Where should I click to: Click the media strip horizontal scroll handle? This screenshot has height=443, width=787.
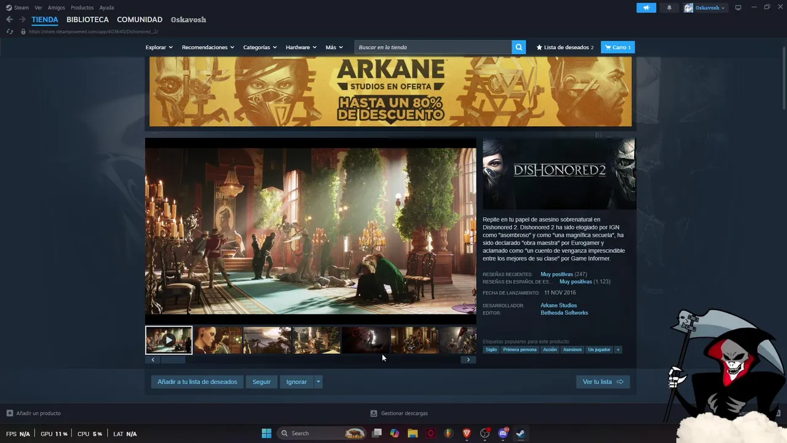tap(173, 360)
